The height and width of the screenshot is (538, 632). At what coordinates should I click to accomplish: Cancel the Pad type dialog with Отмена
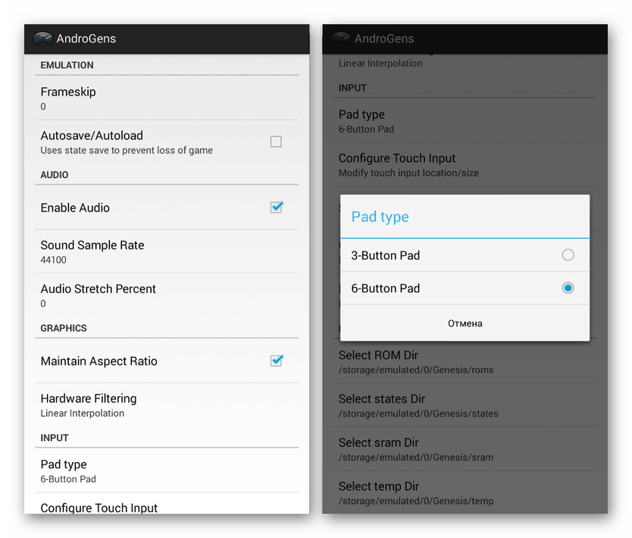click(x=465, y=324)
